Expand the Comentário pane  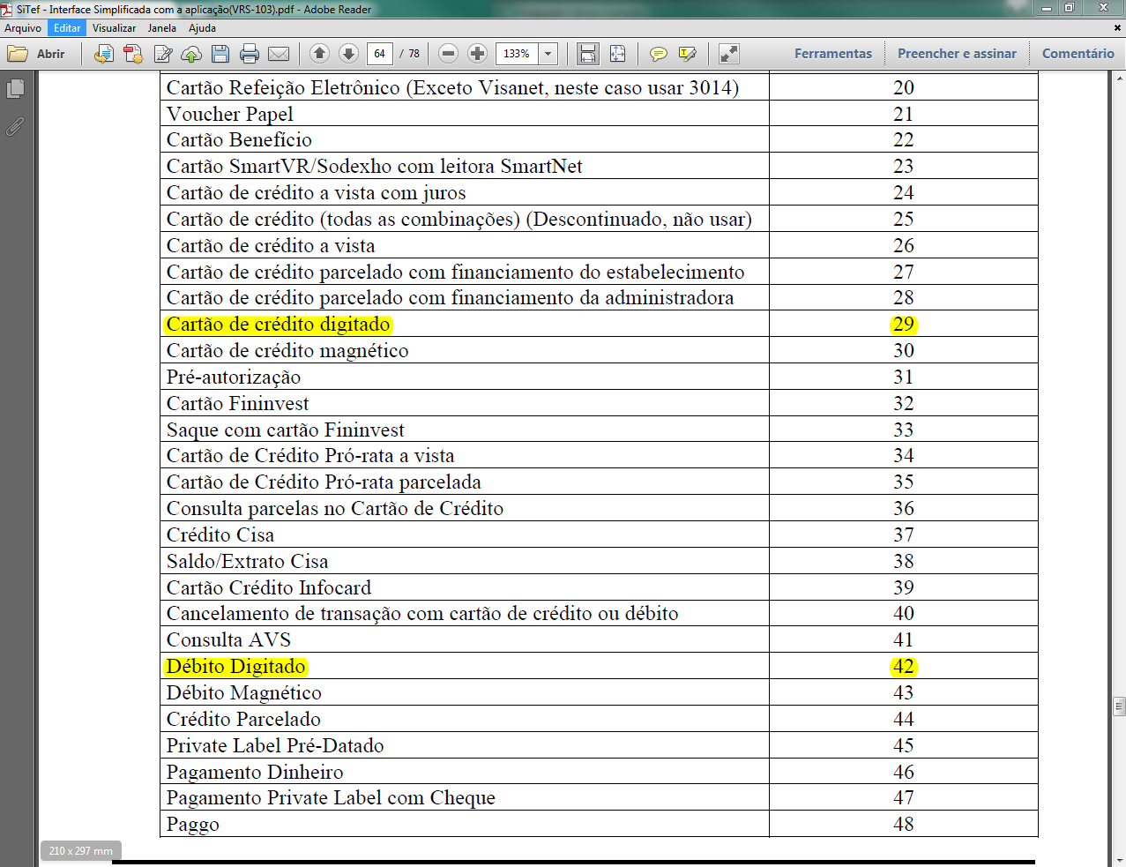[x=1078, y=54]
